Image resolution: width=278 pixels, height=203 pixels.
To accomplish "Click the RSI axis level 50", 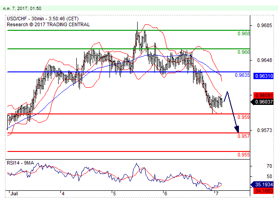I will (x=269, y=176).
